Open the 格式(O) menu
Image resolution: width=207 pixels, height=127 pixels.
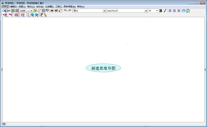[x=31, y=7]
